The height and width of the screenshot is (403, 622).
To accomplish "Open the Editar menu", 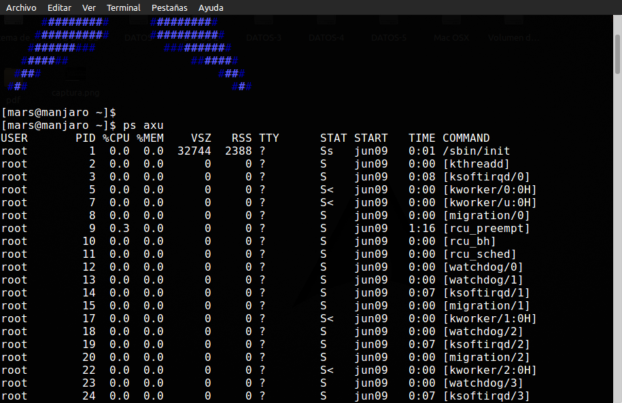I will [x=59, y=7].
